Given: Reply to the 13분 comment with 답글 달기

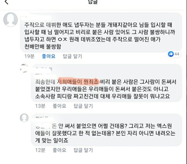Looking at the screenshot, I should click(x=83, y=106).
